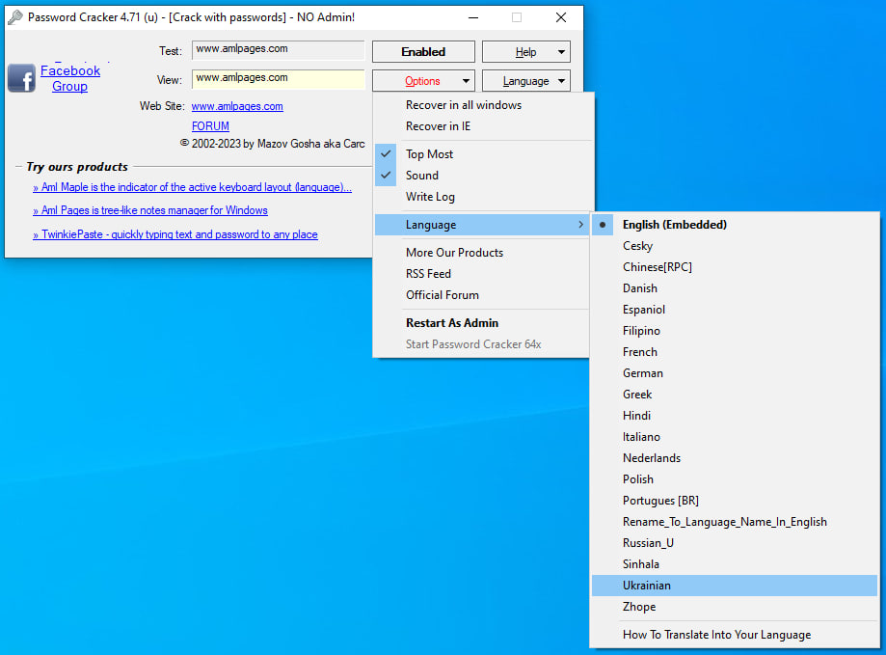The height and width of the screenshot is (655, 886).
Task: Select Ukrainian language
Action: [x=735, y=586]
